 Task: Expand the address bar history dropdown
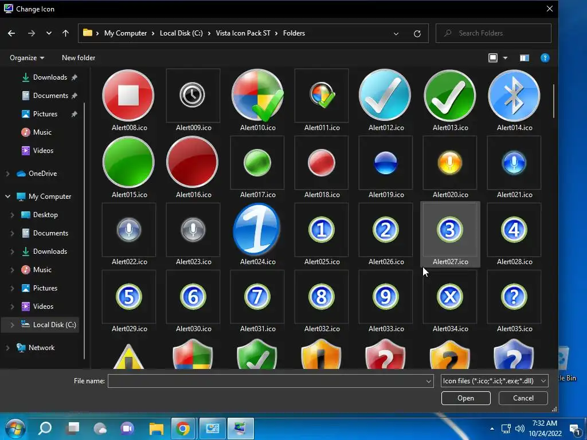tap(396, 34)
